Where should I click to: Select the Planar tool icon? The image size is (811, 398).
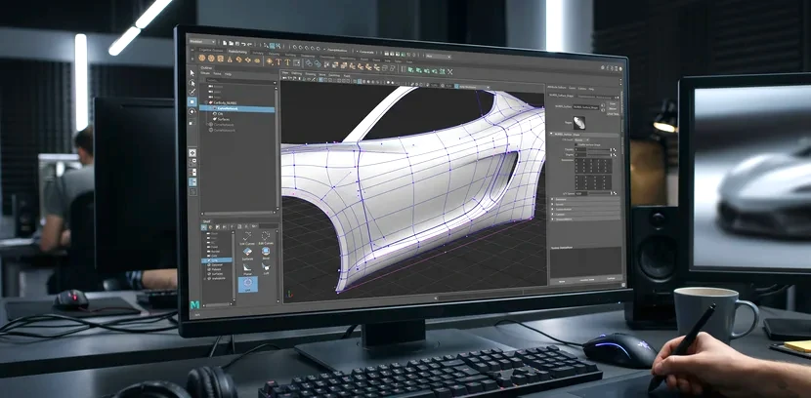coord(247,268)
